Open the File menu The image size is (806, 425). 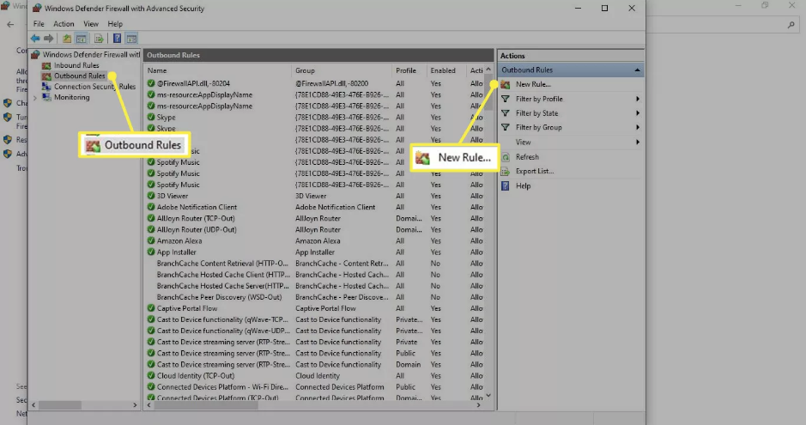(39, 24)
